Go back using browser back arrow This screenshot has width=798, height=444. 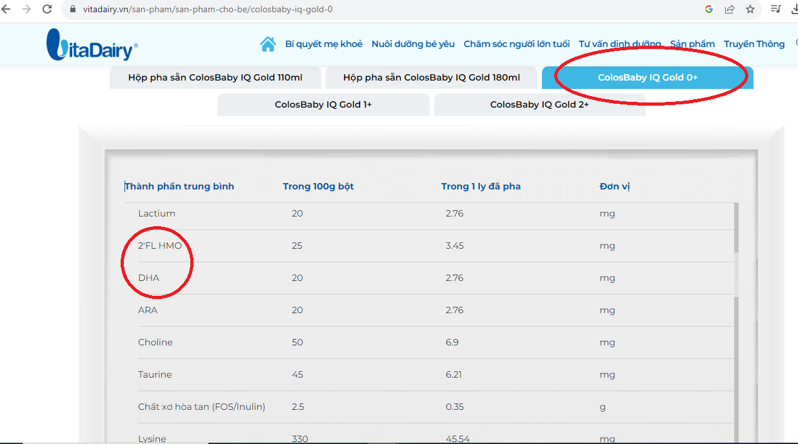pos(7,9)
